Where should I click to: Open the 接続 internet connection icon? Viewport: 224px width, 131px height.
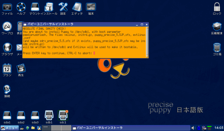[x=7, y=89]
